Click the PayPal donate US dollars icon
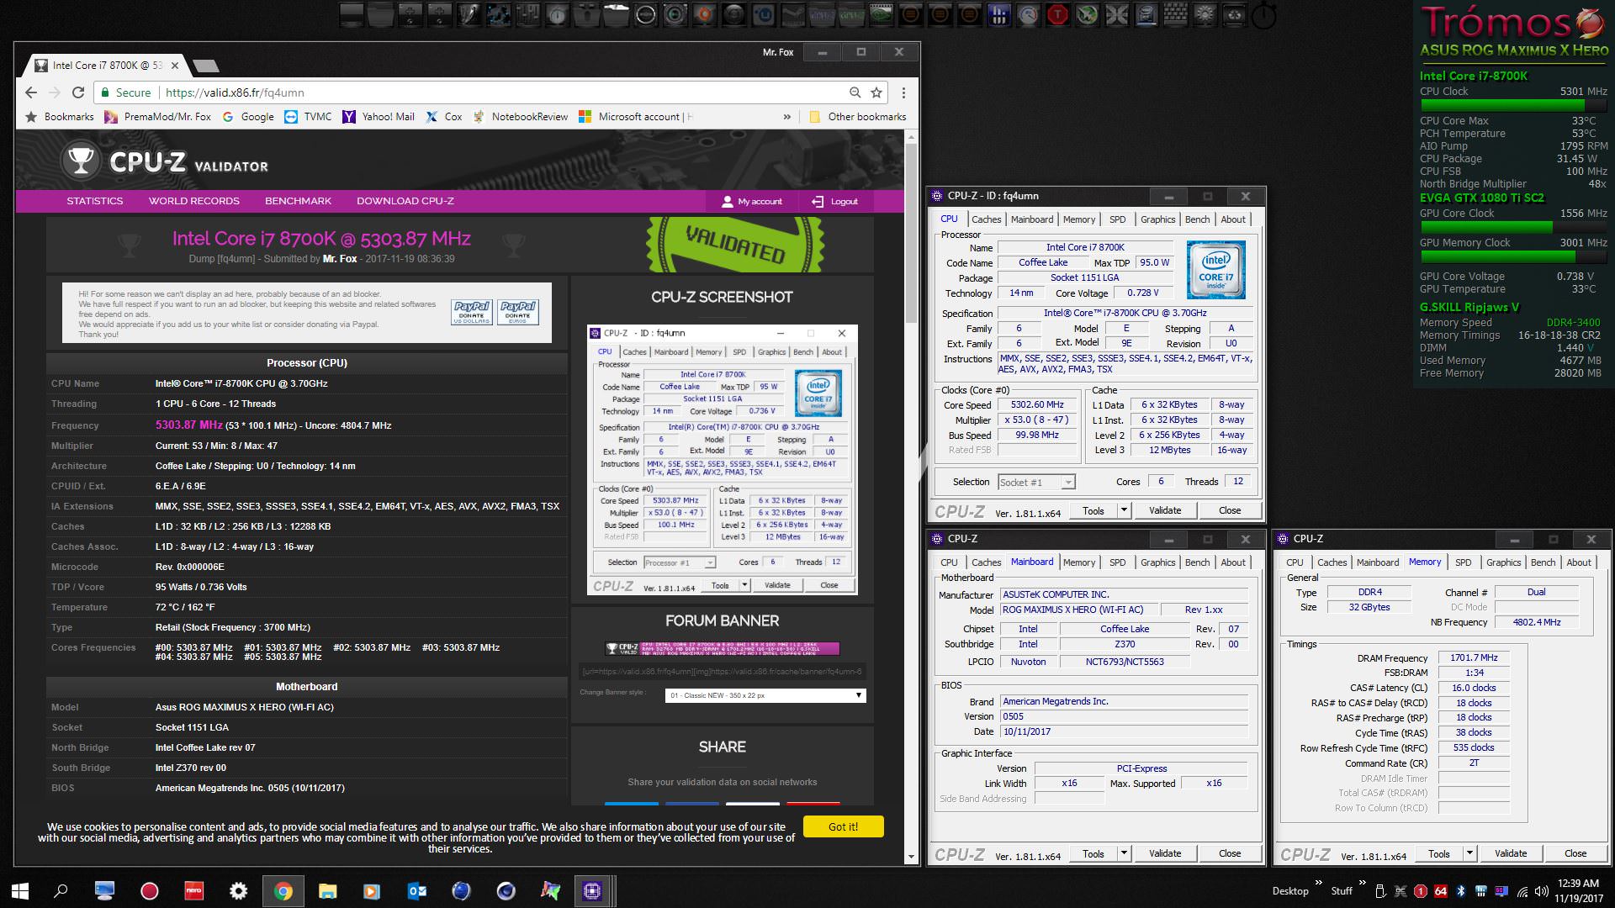1615x908 pixels. 471,312
